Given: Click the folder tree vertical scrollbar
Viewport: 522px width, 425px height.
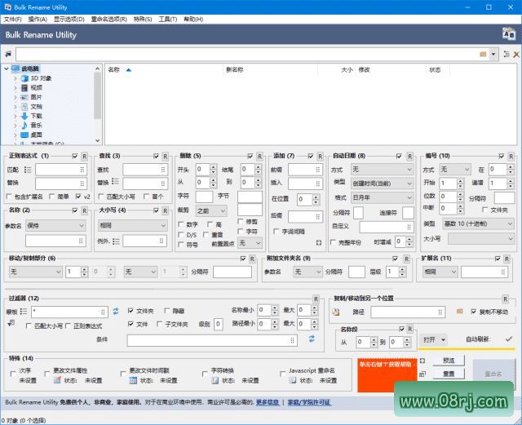Looking at the screenshot, I should [97, 104].
